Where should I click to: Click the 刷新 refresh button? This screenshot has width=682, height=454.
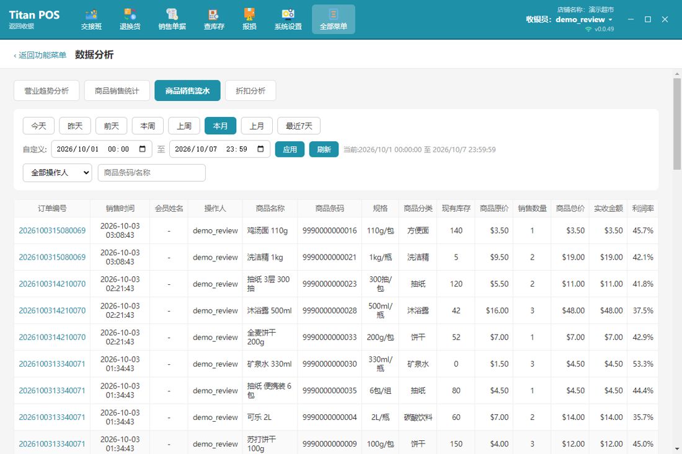324,149
